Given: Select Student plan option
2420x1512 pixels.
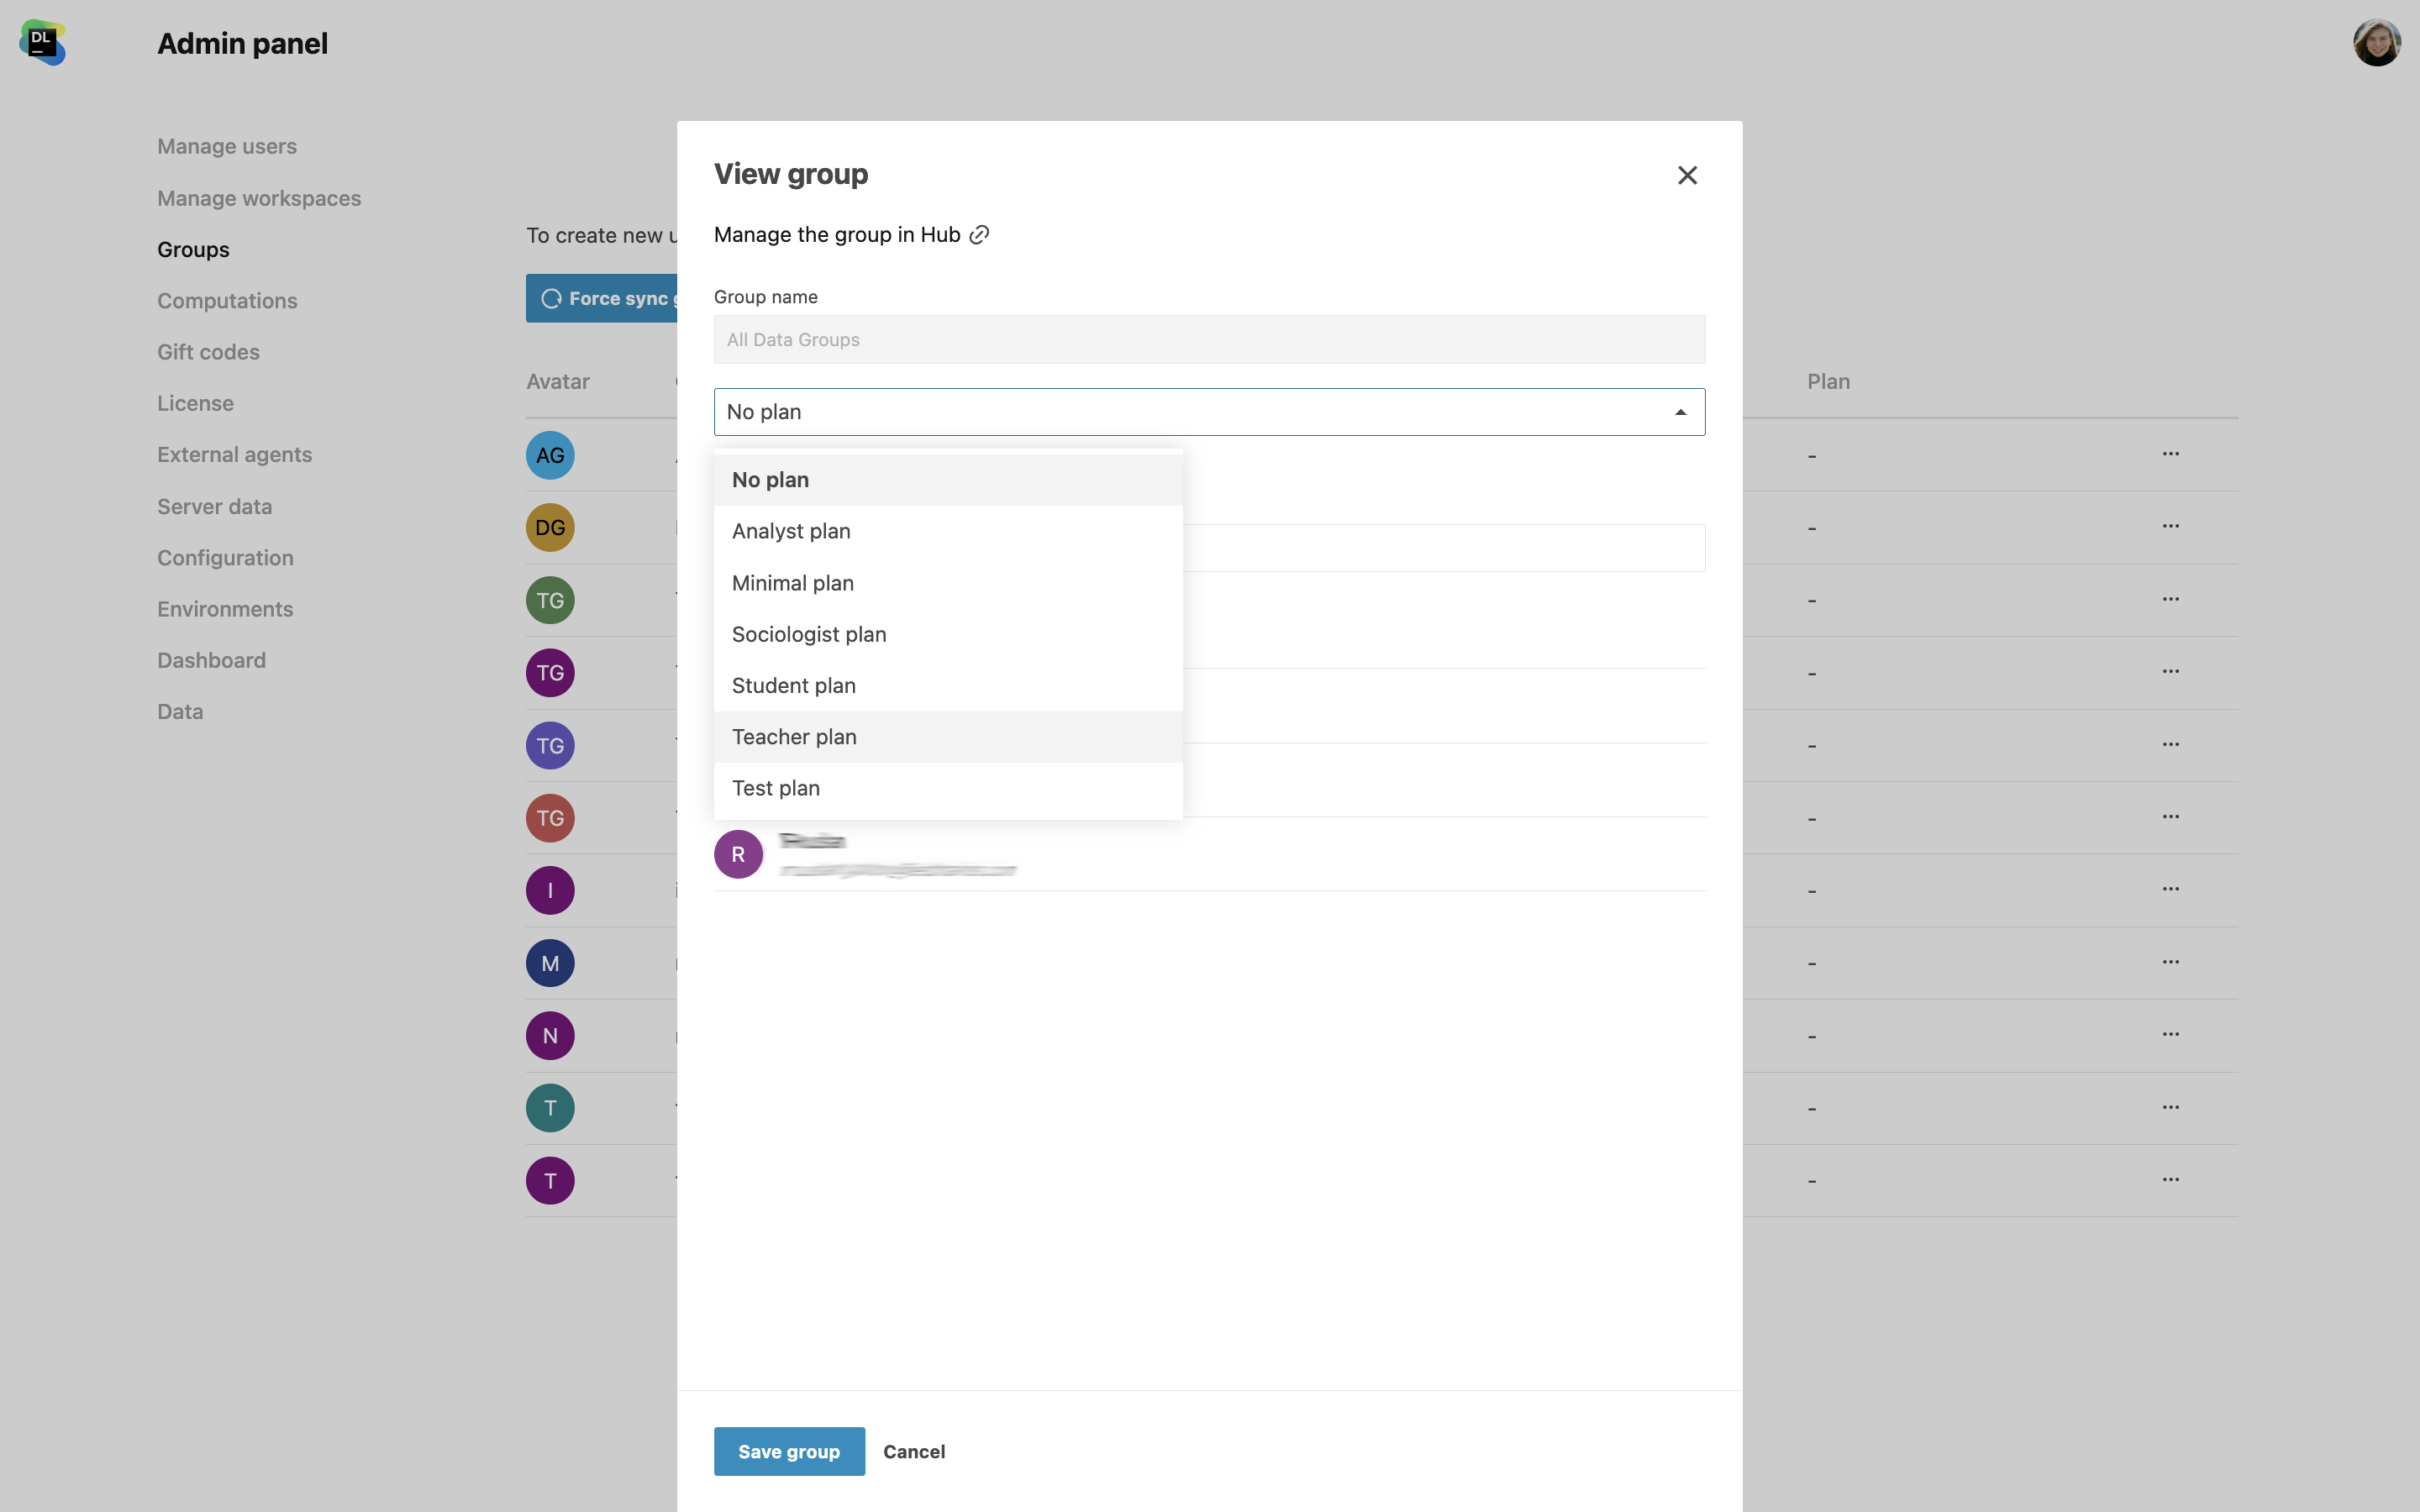Looking at the screenshot, I should (x=793, y=686).
